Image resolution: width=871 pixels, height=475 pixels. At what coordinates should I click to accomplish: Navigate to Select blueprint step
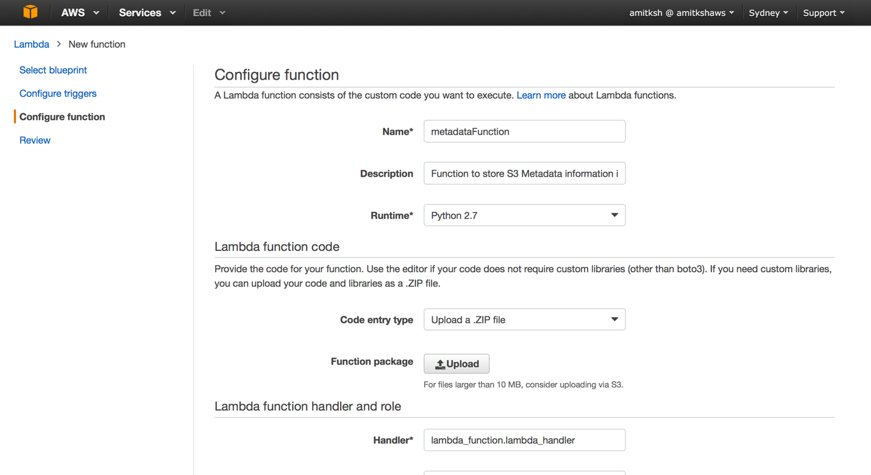pyautogui.click(x=53, y=70)
